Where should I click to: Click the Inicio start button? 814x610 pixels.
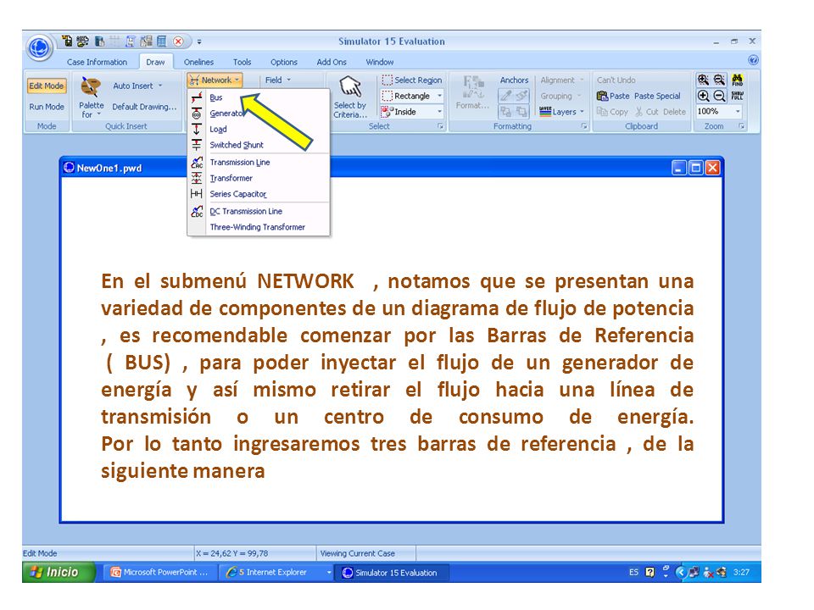59,572
